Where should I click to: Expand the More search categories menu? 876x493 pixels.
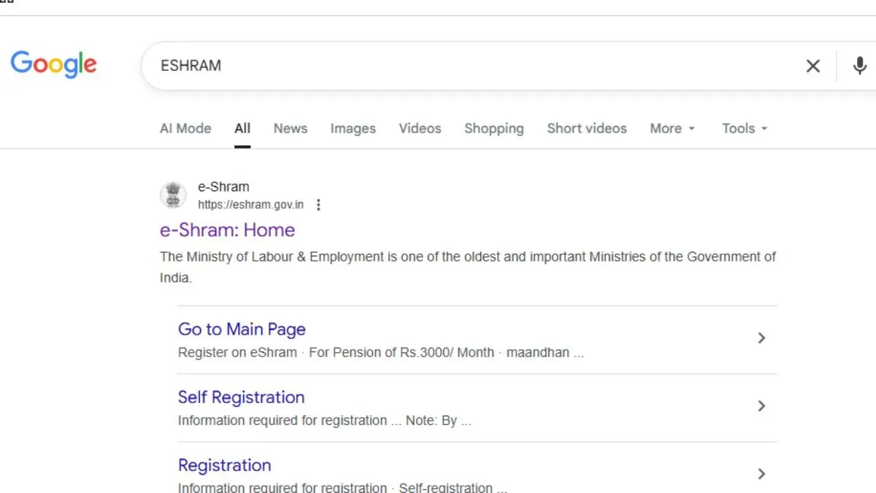click(672, 129)
